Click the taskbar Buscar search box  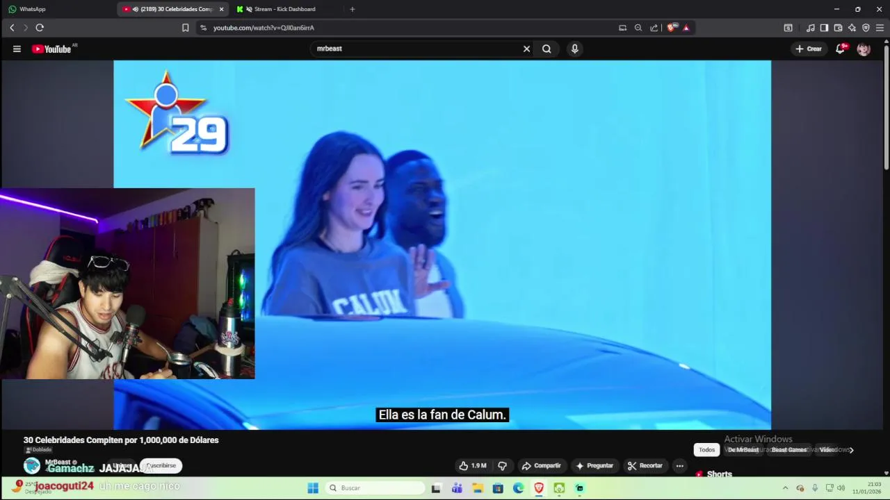tap(375, 488)
